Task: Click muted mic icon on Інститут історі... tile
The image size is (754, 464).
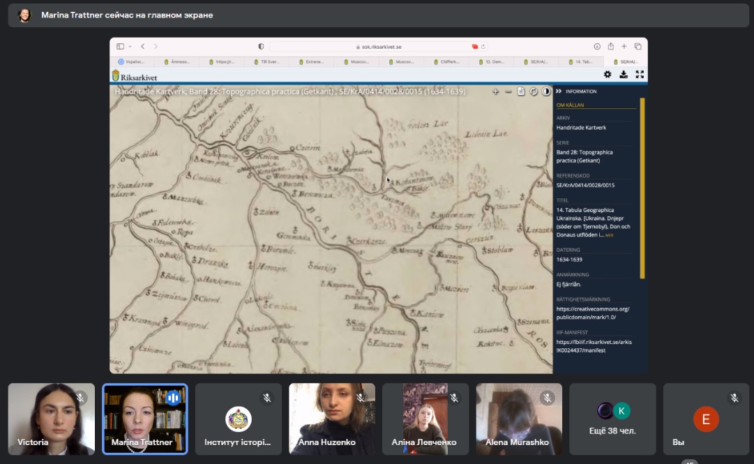Action: coord(267,398)
